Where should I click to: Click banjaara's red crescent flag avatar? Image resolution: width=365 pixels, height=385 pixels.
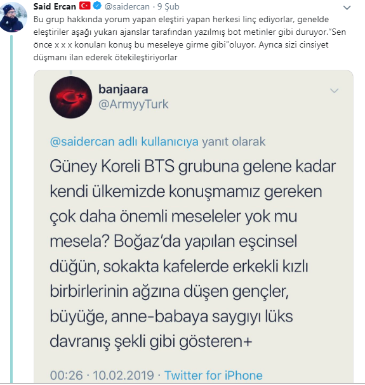click(71, 97)
